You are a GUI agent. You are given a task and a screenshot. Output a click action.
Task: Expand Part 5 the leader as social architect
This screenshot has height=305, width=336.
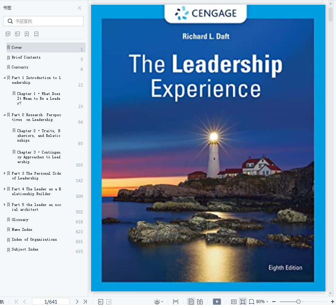(x=4, y=205)
